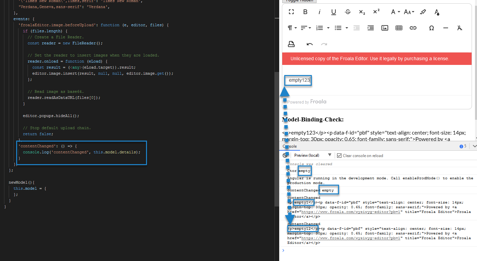This screenshot has height=261, width=477.
Task: Undo the last edit with the undo arrow
Action: click(309, 44)
